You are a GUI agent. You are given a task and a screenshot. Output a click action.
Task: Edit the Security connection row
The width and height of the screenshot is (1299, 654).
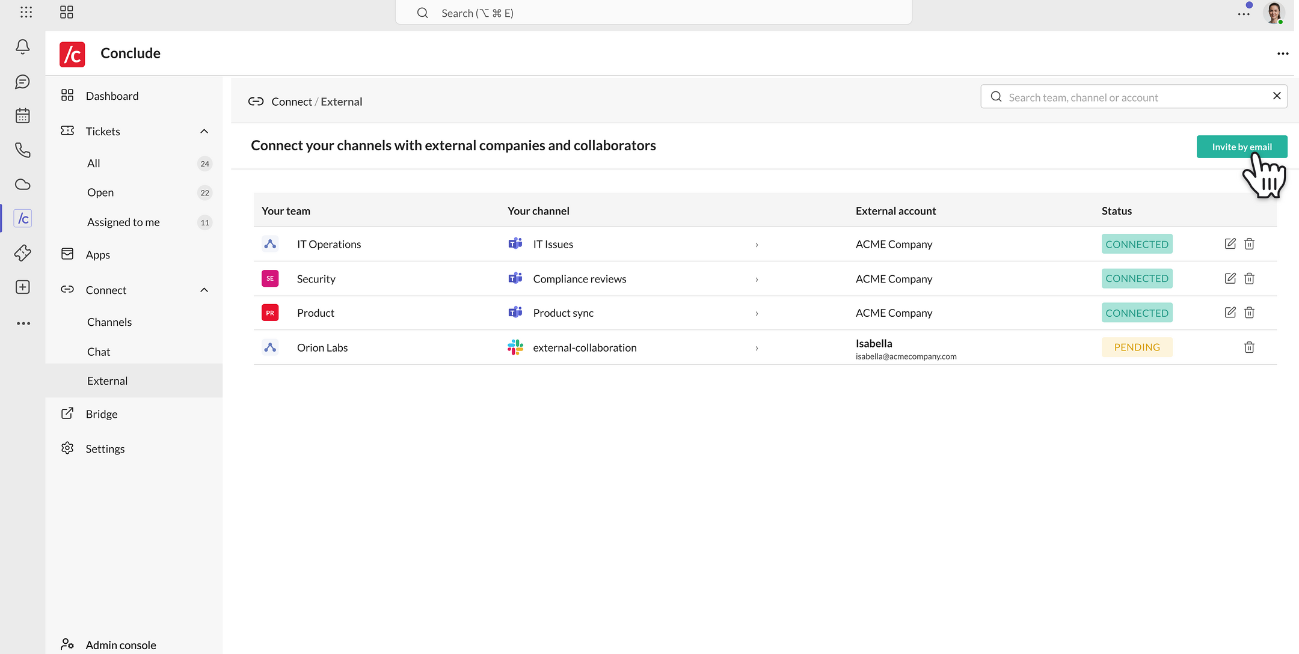point(1230,278)
